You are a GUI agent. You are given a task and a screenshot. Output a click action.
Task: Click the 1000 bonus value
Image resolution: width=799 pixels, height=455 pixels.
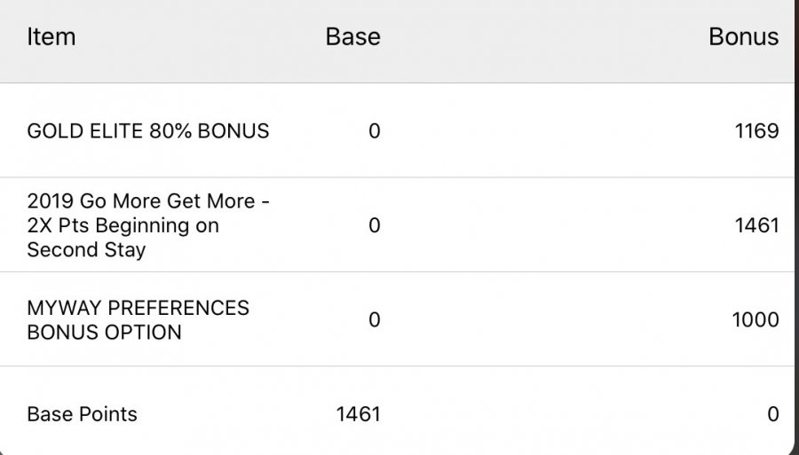755,320
